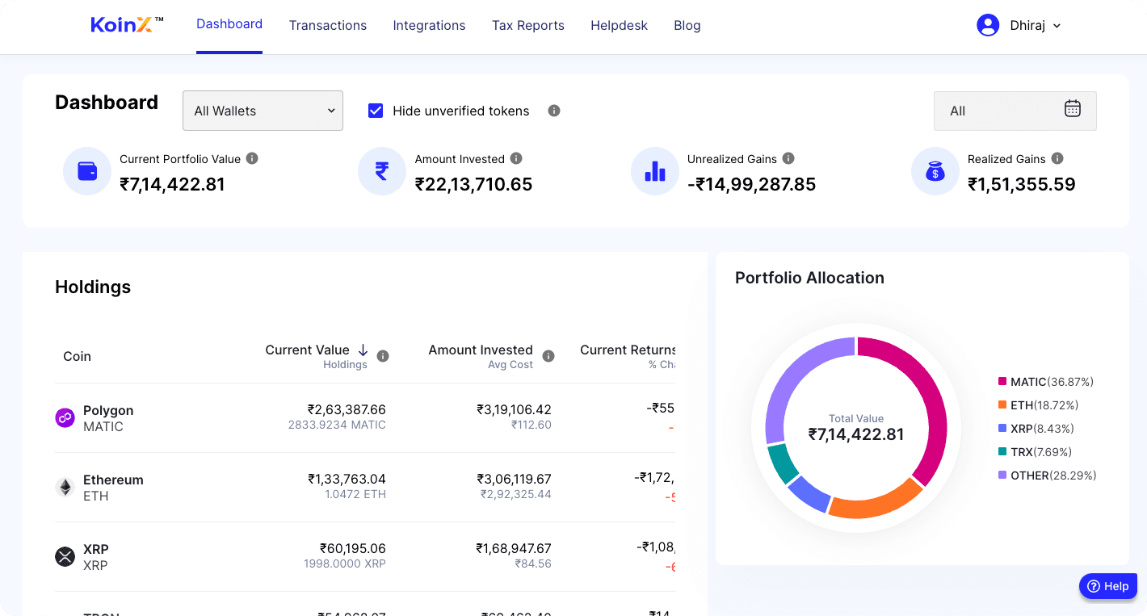Click the bar chart icon for unrealized gains

655,171
